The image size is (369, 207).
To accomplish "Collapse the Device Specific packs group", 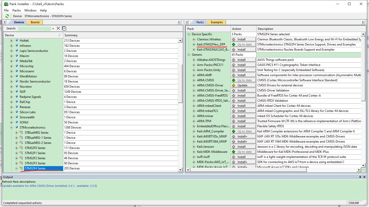I will click(189, 34).
